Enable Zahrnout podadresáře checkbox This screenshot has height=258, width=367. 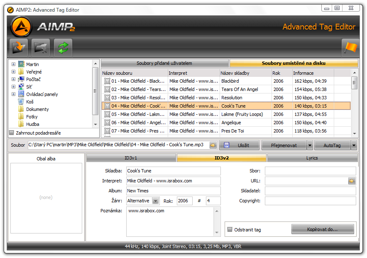point(12,133)
